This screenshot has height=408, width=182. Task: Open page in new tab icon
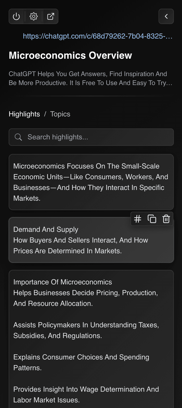tap(51, 17)
